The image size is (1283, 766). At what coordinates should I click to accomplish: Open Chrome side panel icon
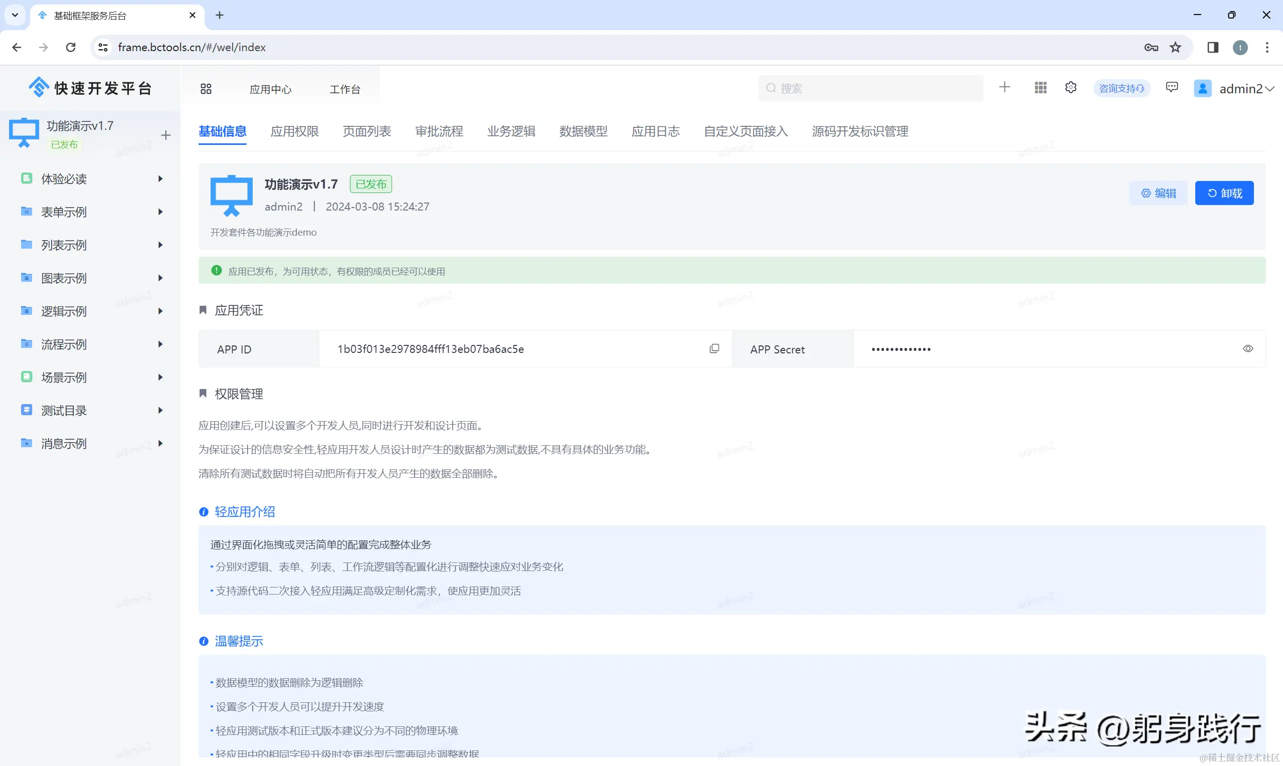pyautogui.click(x=1213, y=48)
